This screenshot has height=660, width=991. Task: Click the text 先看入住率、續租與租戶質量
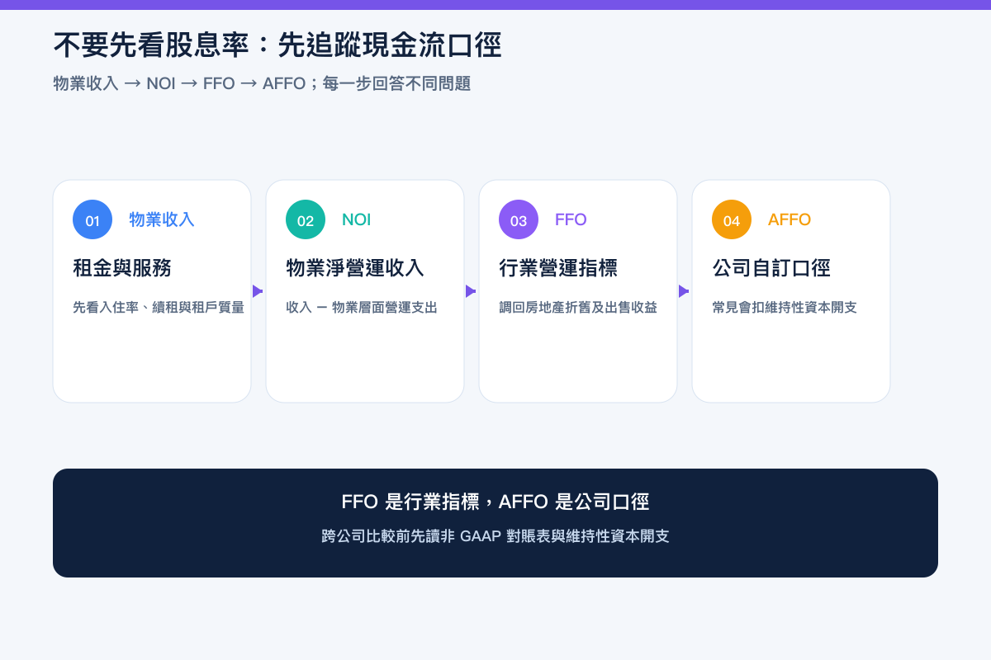coord(159,308)
